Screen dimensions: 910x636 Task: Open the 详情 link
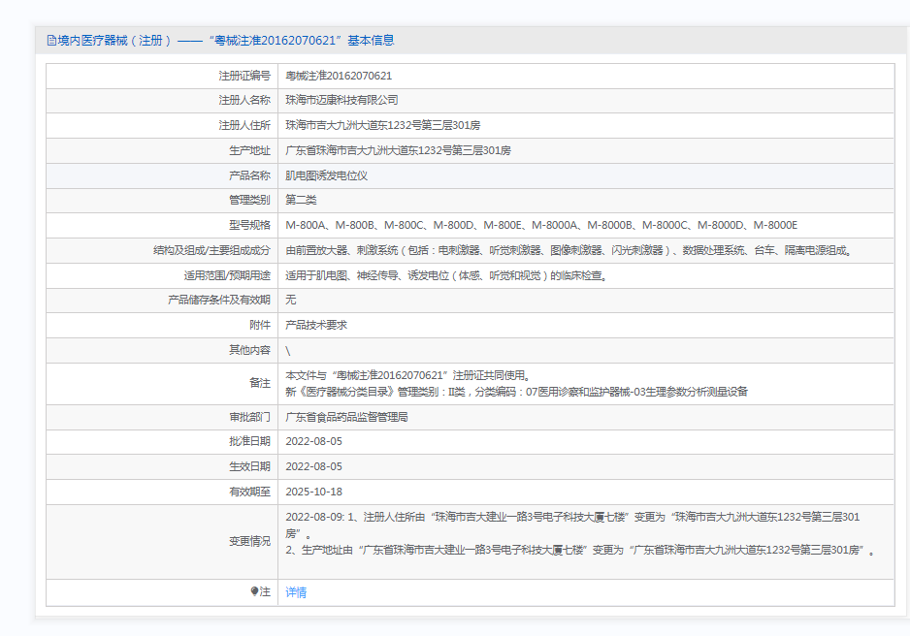tap(296, 592)
